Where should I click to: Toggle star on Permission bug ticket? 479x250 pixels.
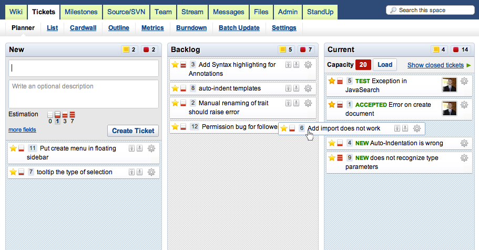(x=175, y=127)
